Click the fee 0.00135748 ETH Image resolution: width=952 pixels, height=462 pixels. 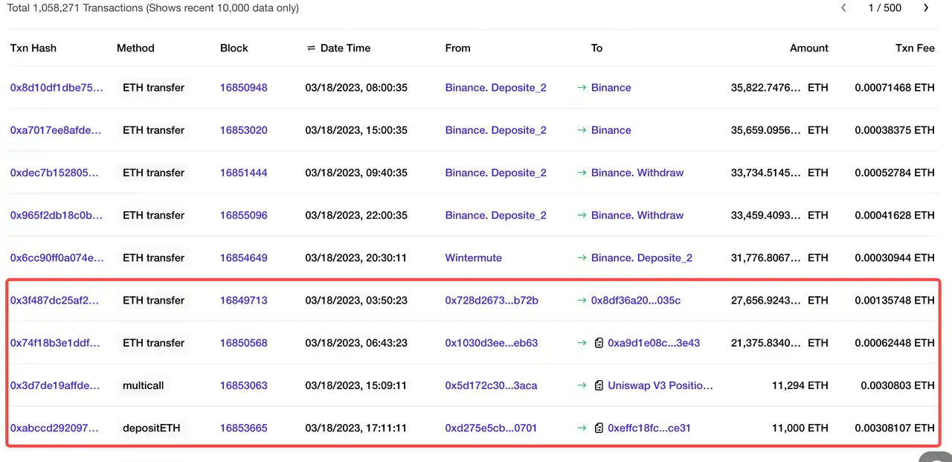895,301
